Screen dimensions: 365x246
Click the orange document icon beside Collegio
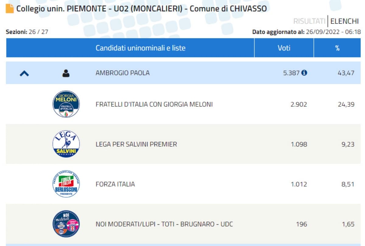coord(10,9)
